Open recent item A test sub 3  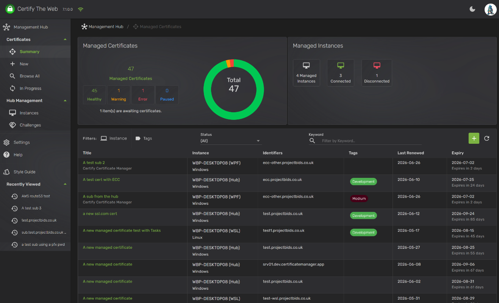coord(31,208)
